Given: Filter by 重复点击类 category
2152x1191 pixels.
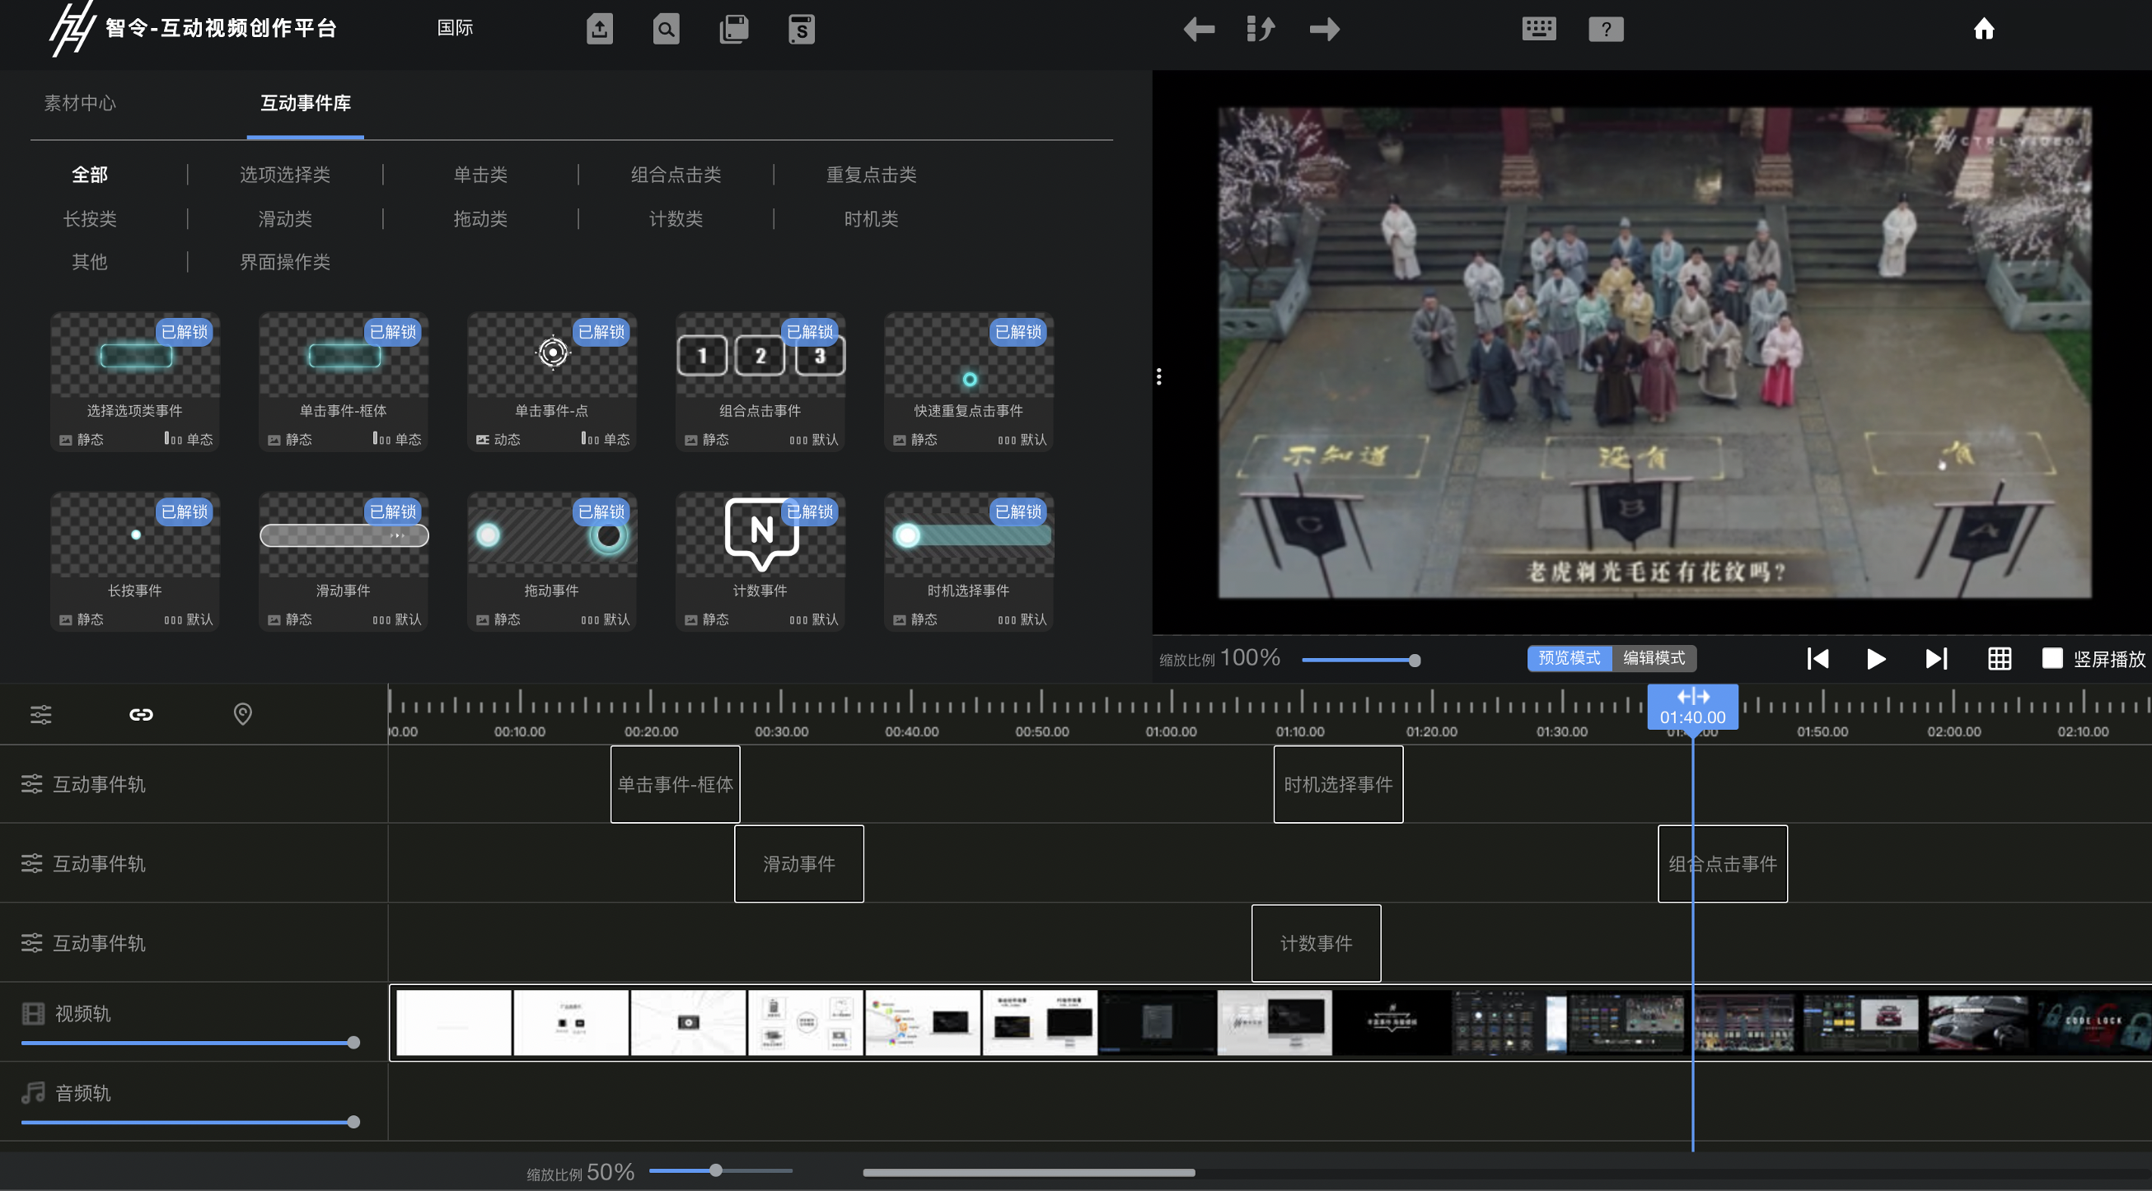Looking at the screenshot, I should 872,175.
